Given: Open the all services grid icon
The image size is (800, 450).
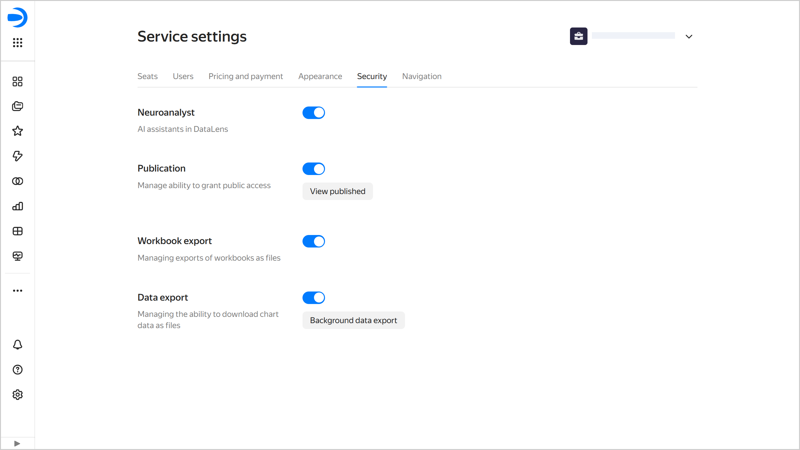Looking at the screenshot, I should [17, 42].
